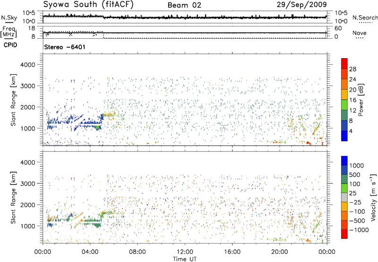Click the red top segment of power colorbar
The image size is (378, 262).
344,64
